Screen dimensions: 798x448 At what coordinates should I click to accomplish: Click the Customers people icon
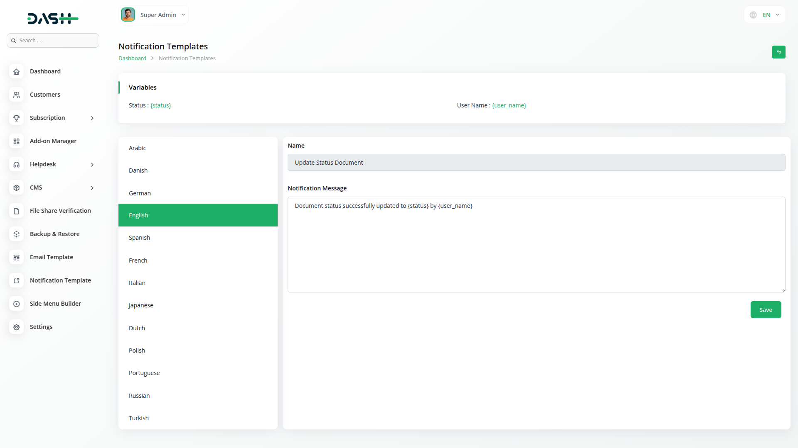(16, 95)
